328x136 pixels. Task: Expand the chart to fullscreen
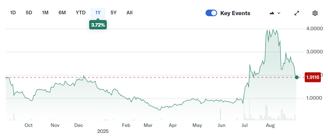click(x=297, y=13)
